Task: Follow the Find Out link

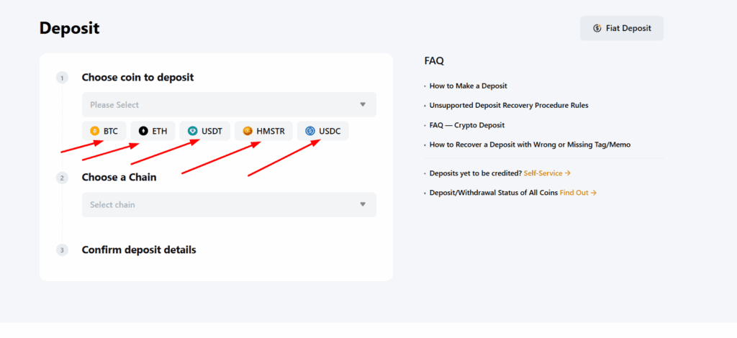Action: pos(574,193)
